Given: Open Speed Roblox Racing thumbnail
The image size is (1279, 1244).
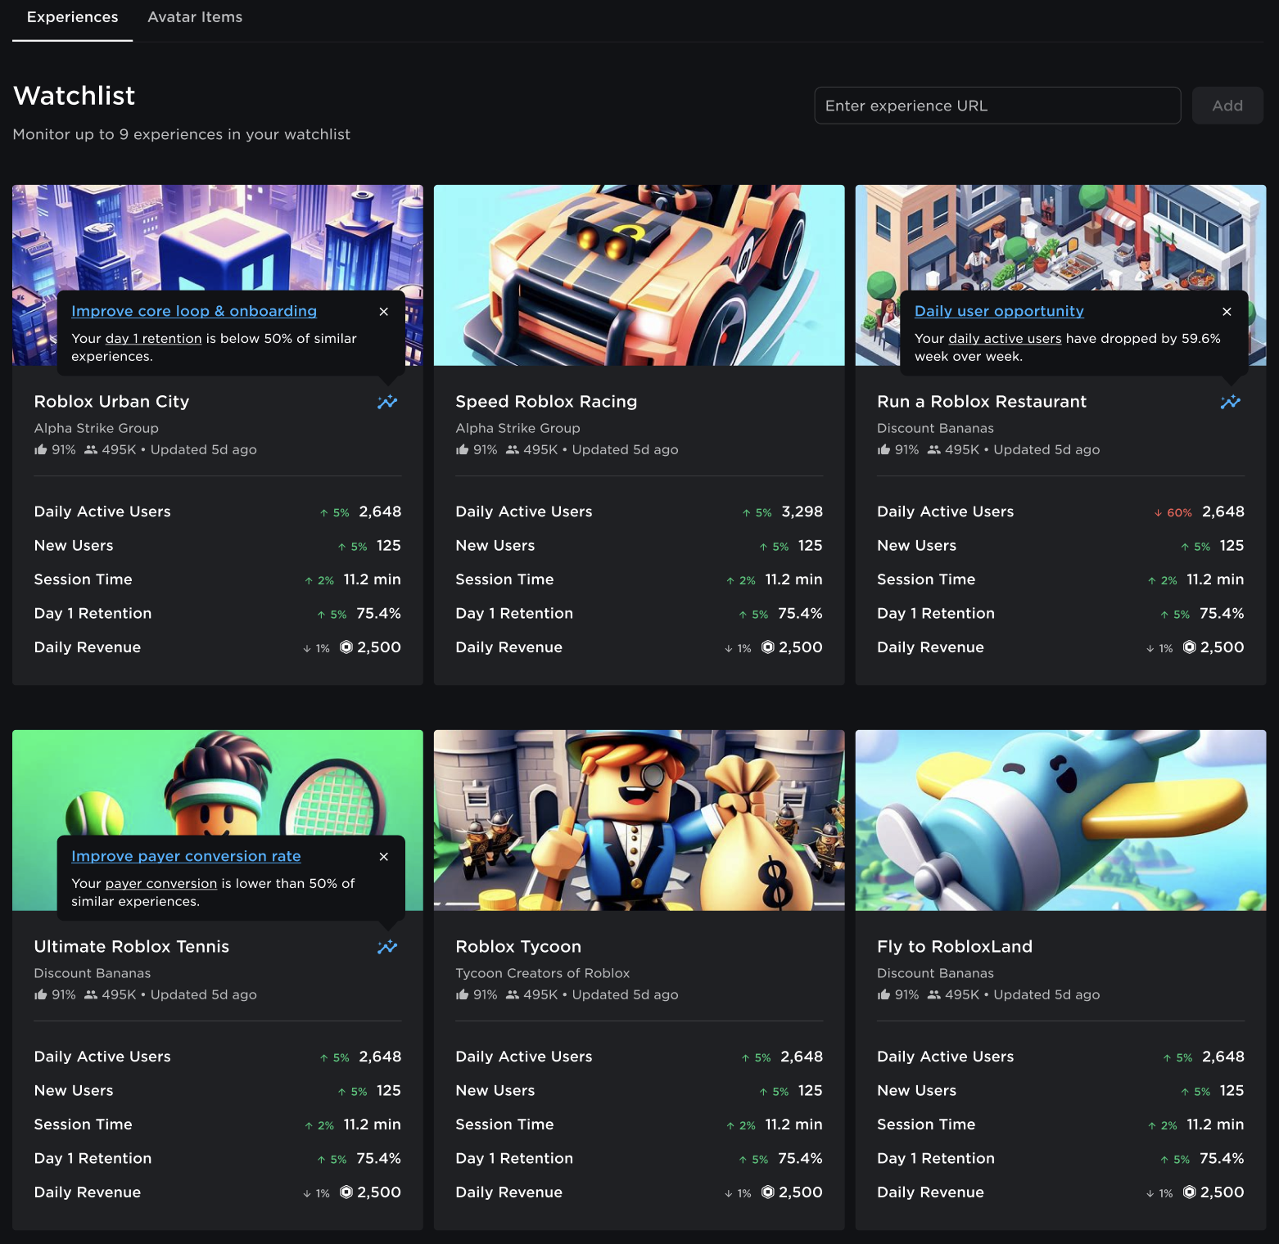Looking at the screenshot, I should [639, 275].
